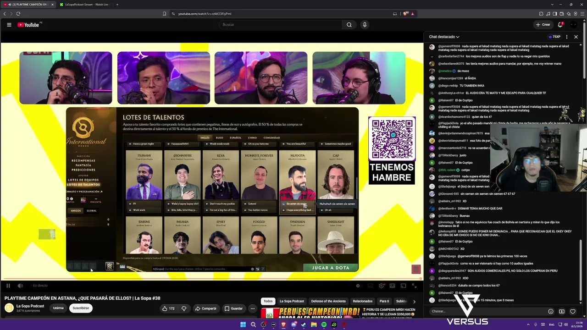Click the YouTube search magnifier button
This screenshot has height=330, width=587.
point(349,25)
